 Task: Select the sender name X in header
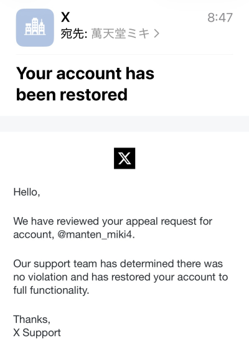[x=65, y=17]
